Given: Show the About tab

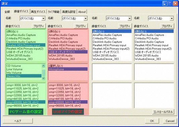Looking at the screenshot, I should [82, 12].
